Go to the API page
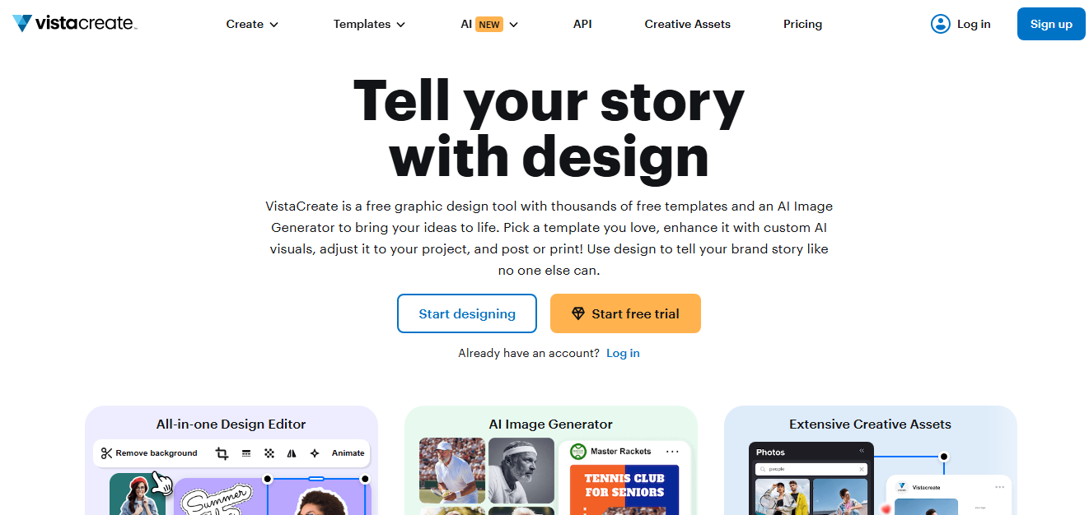 [582, 24]
